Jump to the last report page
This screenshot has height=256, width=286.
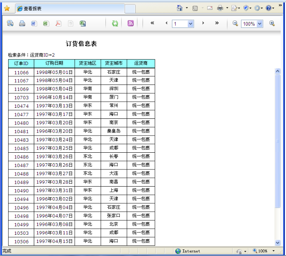(217, 23)
